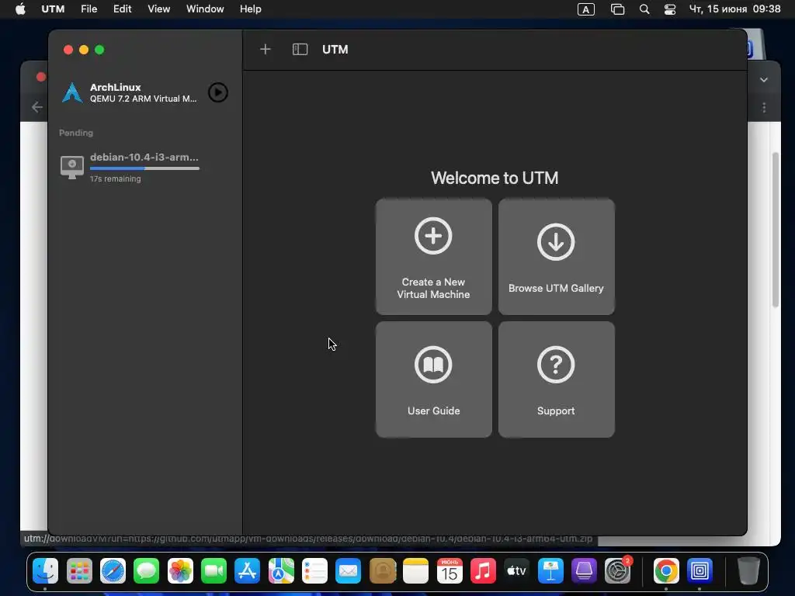The image size is (795, 596).
Task: Open three-dot menu in background browser window
Action: click(x=764, y=107)
